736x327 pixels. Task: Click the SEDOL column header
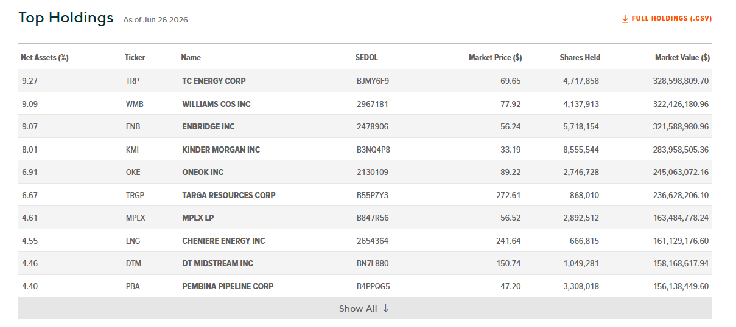[366, 58]
